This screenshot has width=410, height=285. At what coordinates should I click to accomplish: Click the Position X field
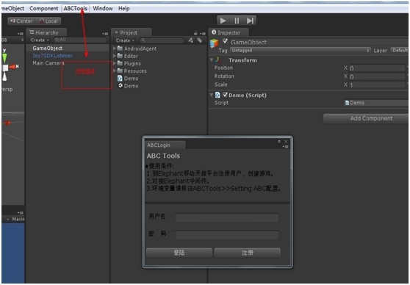tap(377, 68)
